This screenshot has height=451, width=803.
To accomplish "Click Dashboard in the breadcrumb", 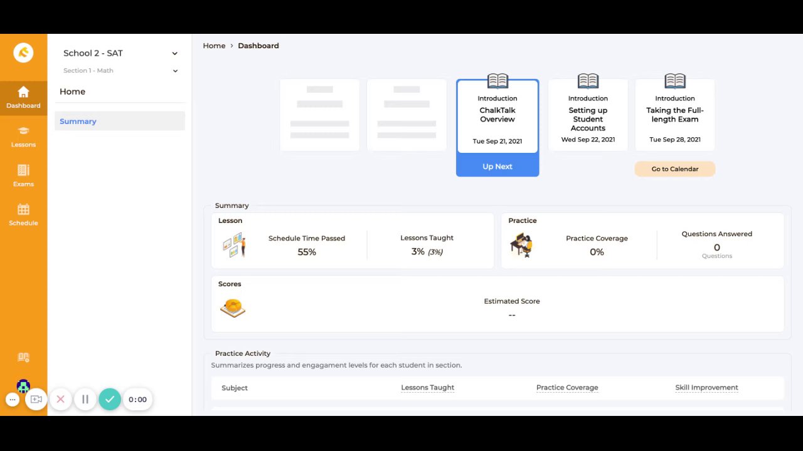I will (x=258, y=46).
